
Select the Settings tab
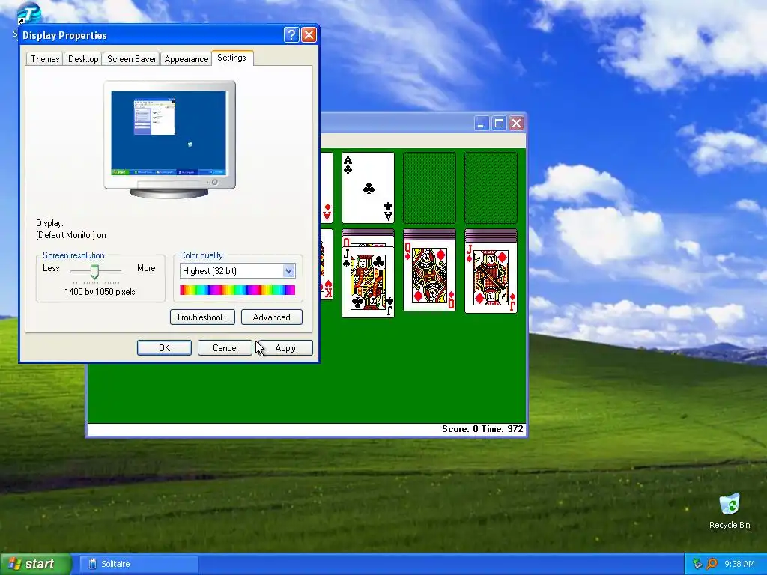pyautogui.click(x=232, y=58)
